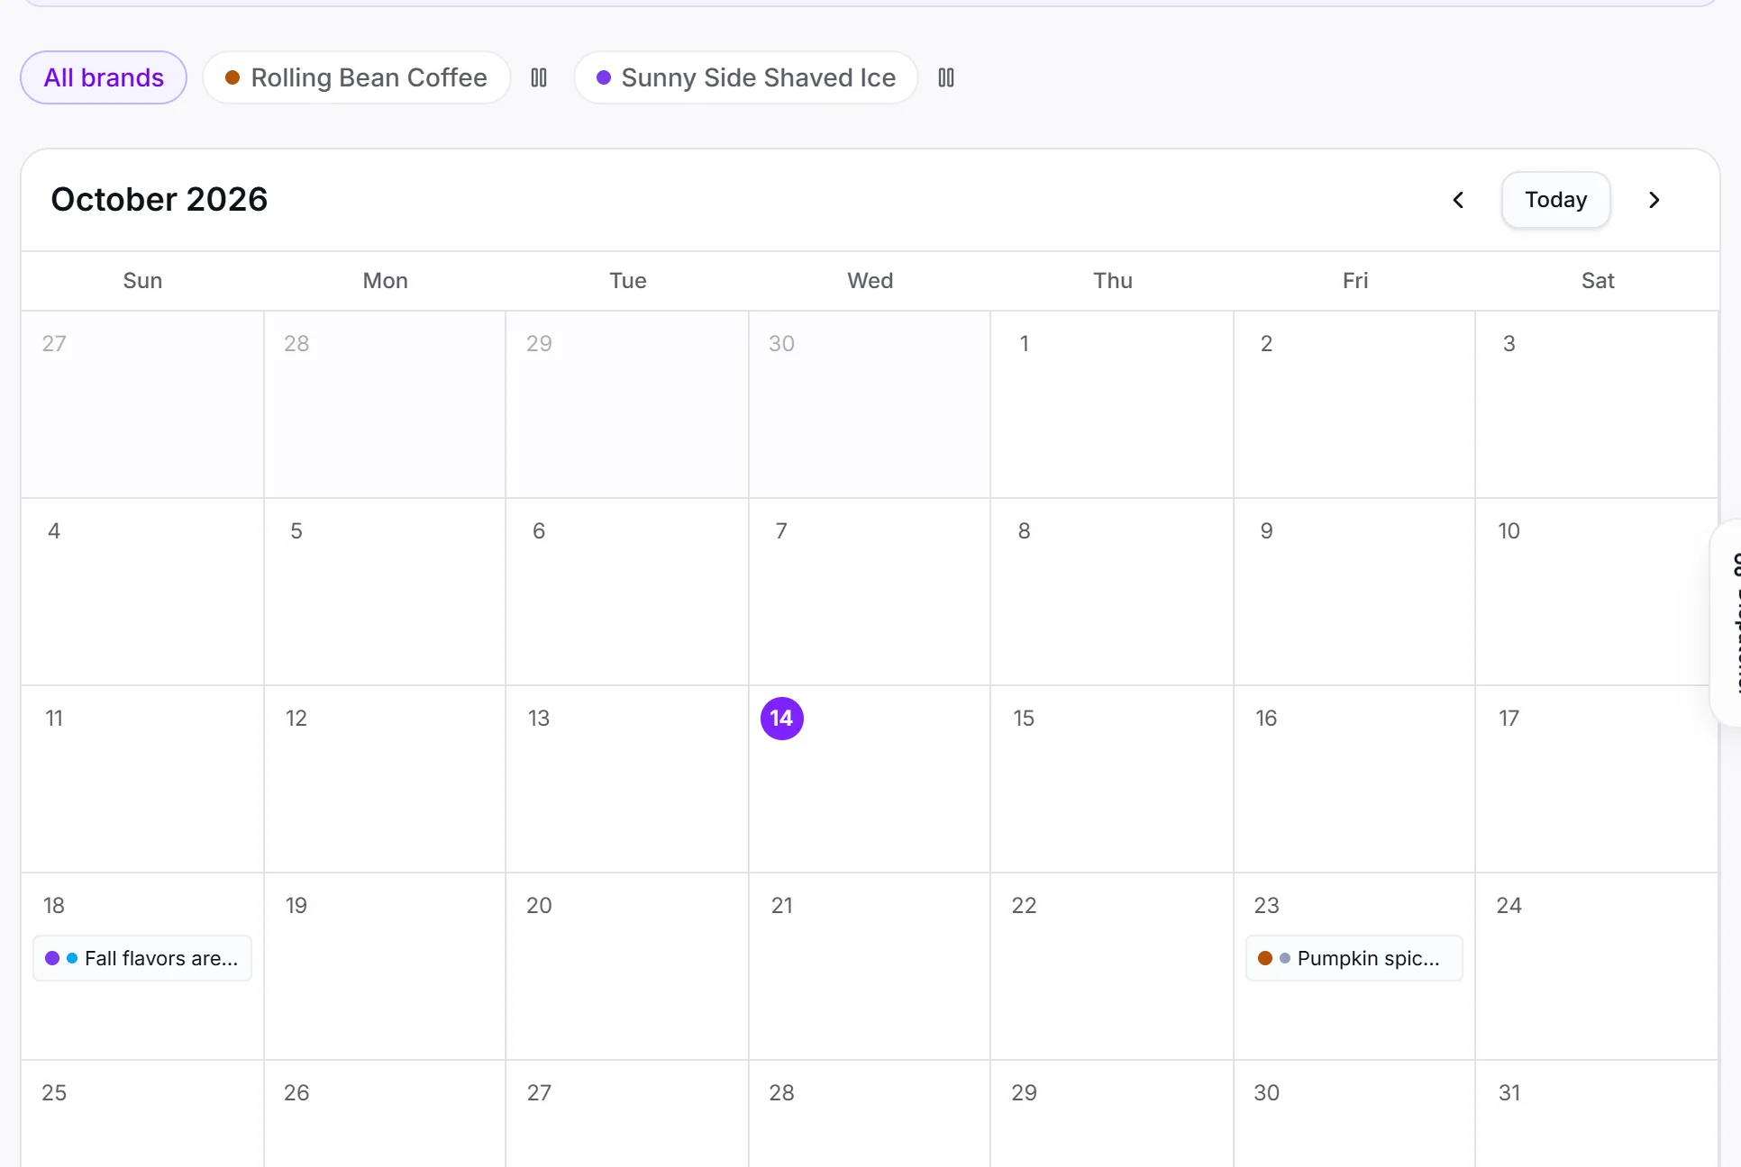
Task: Select greyed September 29 cell
Action: (x=627, y=404)
